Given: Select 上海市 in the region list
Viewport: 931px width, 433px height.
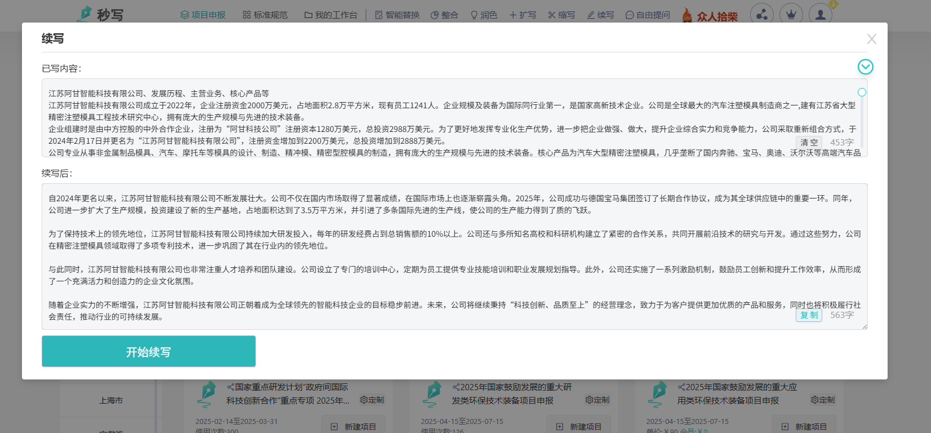Looking at the screenshot, I should pos(111,400).
